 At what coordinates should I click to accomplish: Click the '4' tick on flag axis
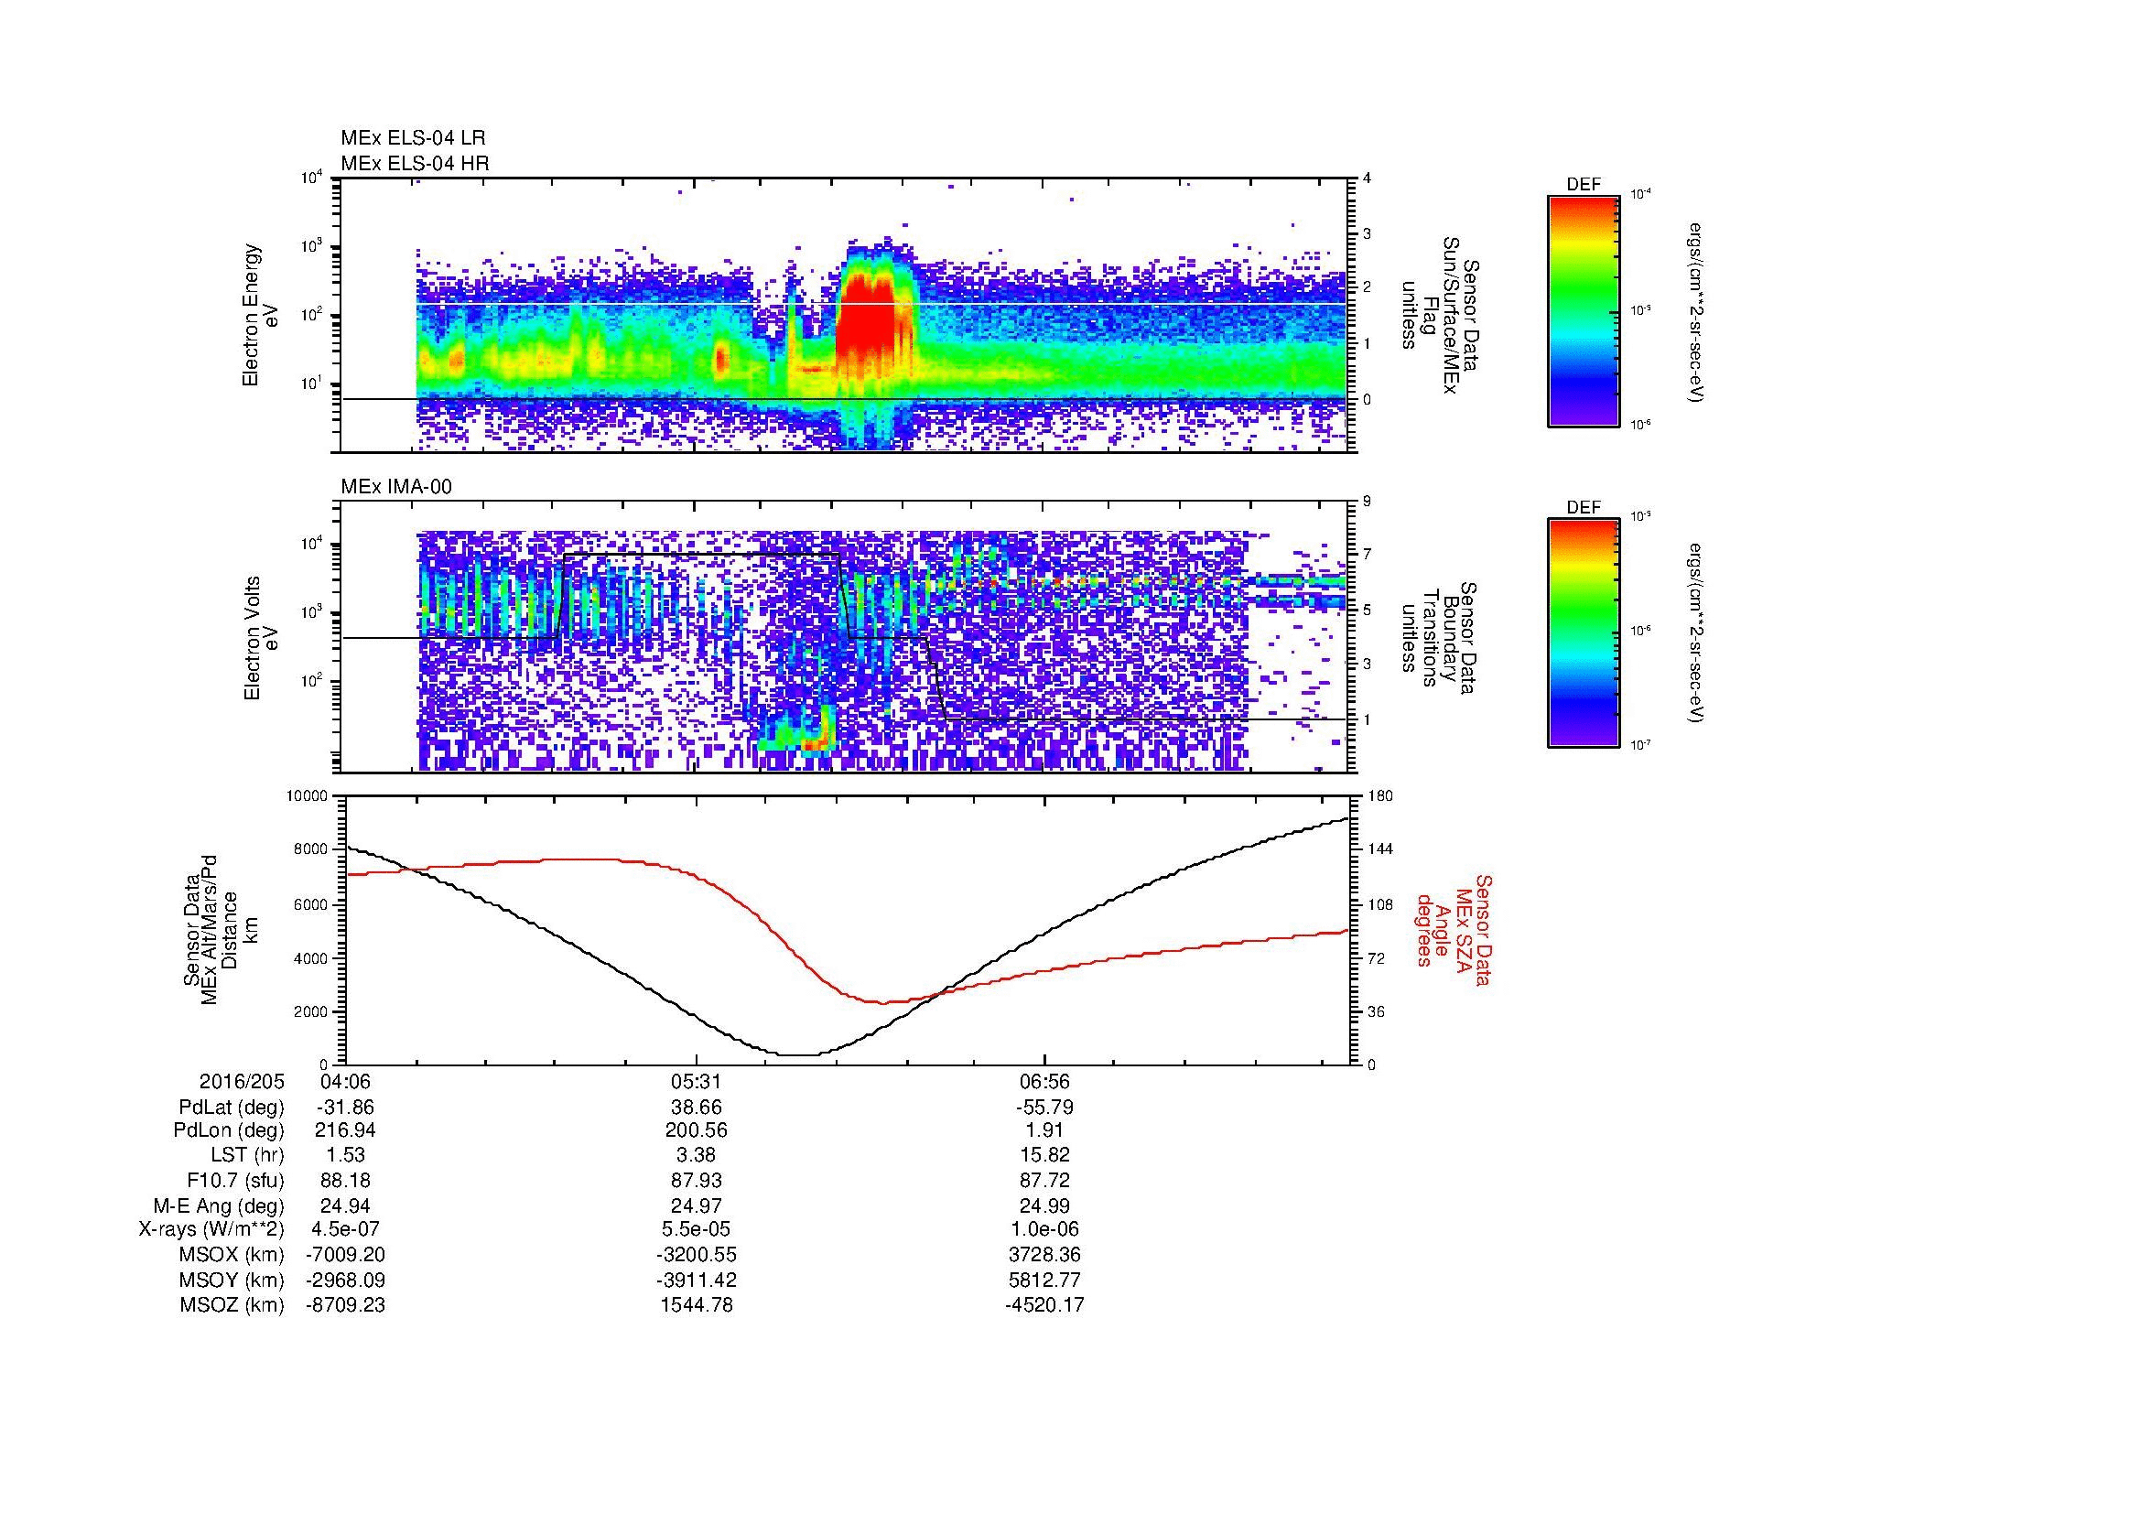pyautogui.click(x=1367, y=178)
